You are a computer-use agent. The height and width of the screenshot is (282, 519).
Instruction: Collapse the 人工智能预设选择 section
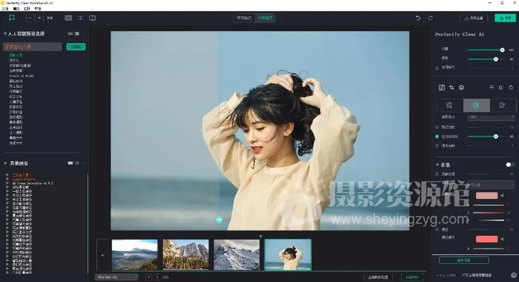(5, 34)
